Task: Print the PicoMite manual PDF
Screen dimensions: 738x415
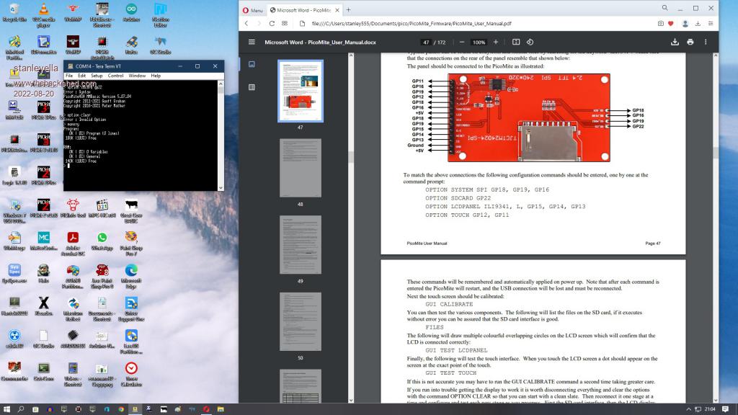Action: tap(690, 43)
